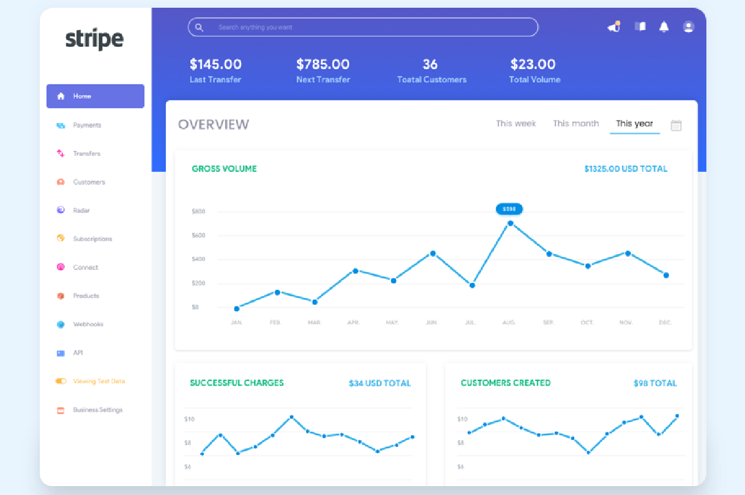Go to Customers in the sidebar

(89, 182)
